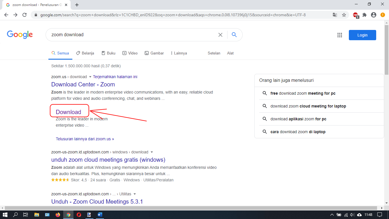
Task: Reload the Google results page
Action: pos(24,15)
